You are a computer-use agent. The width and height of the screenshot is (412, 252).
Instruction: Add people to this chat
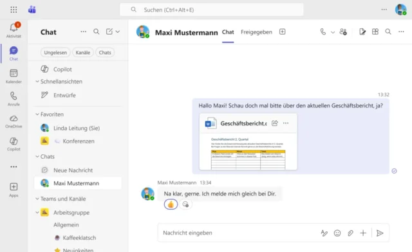point(343,32)
